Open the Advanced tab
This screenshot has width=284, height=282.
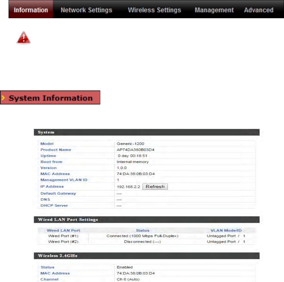click(259, 10)
